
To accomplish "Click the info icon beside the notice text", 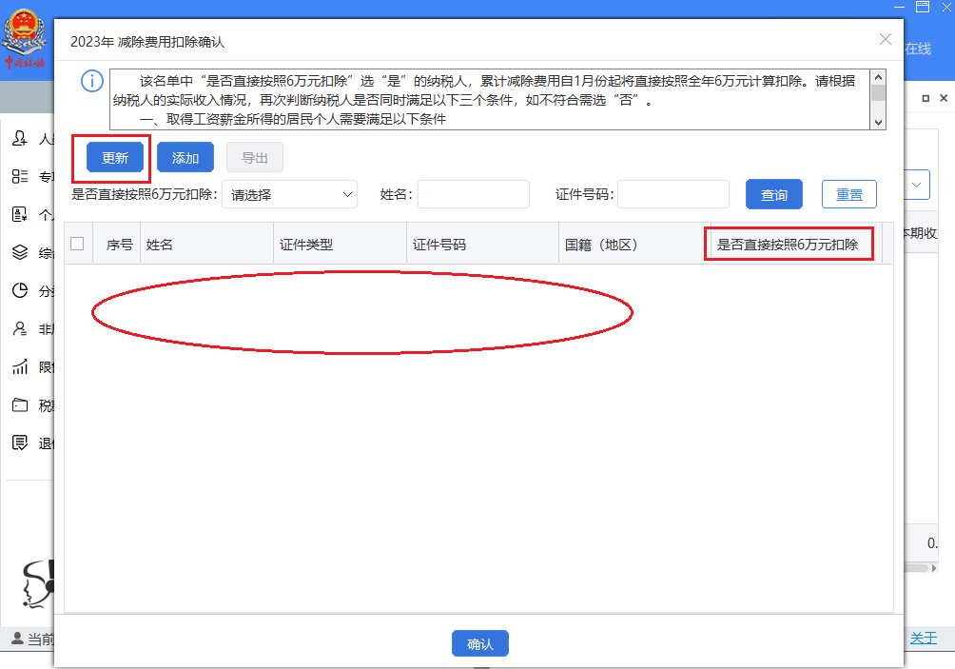I will (x=91, y=81).
